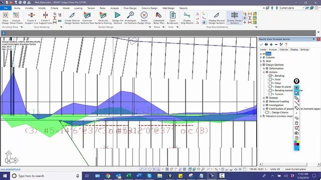Image resolution: width=321 pixels, height=180 pixels.
Task: Open File Explorer from taskbar
Action: click(x=159, y=175)
